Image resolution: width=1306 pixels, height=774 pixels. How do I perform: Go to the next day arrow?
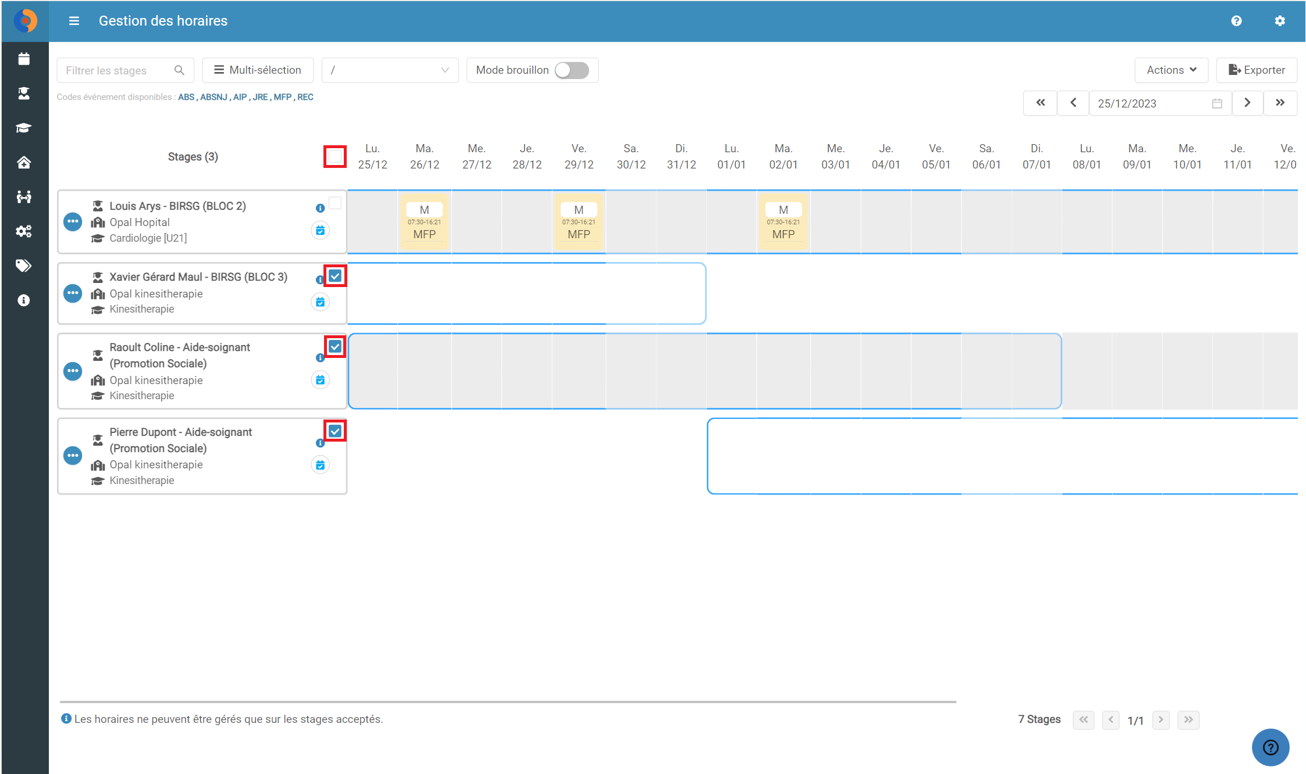coord(1247,103)
